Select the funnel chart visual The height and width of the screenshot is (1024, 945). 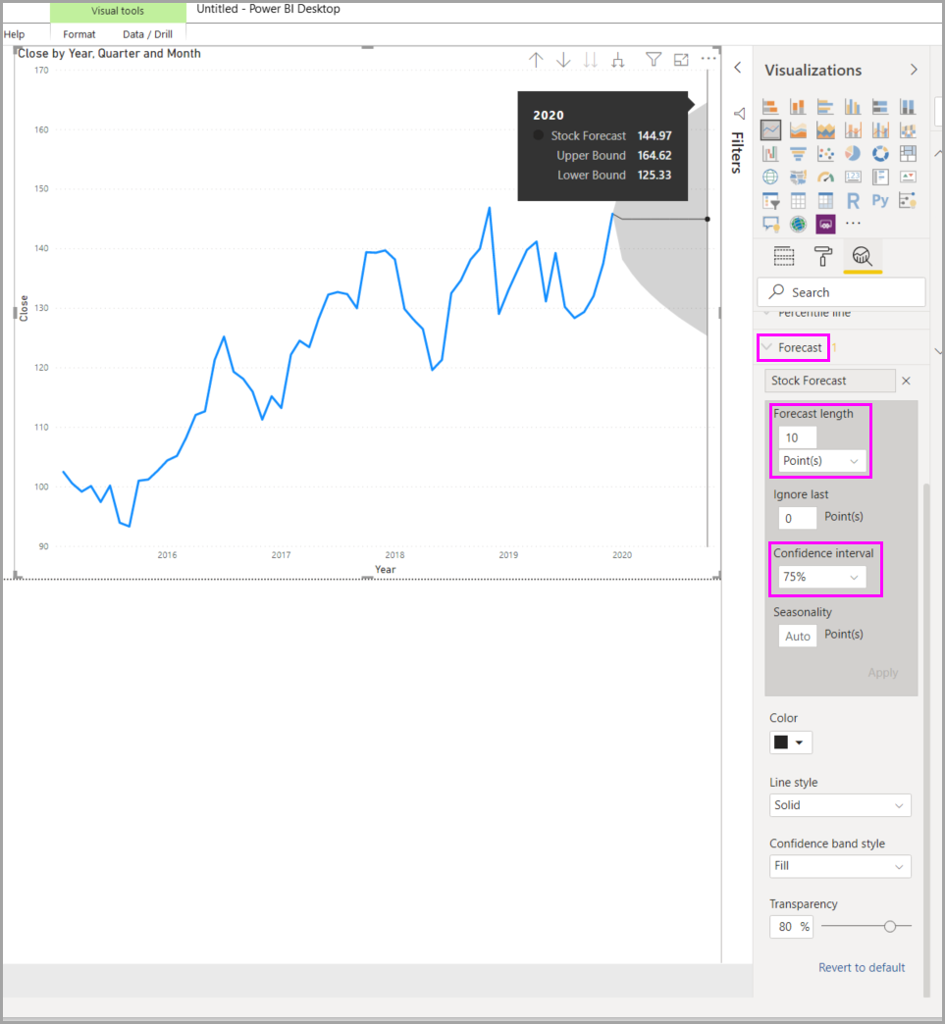click(x=798, y=153)
